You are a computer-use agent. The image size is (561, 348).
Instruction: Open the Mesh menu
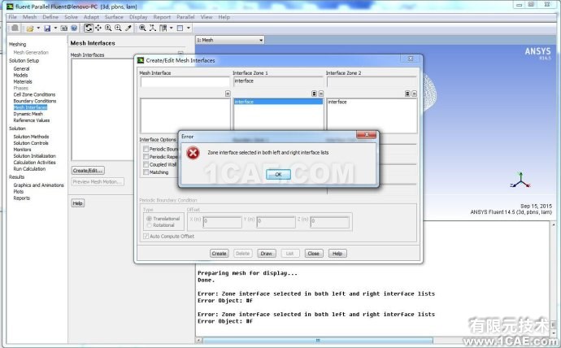30,17
